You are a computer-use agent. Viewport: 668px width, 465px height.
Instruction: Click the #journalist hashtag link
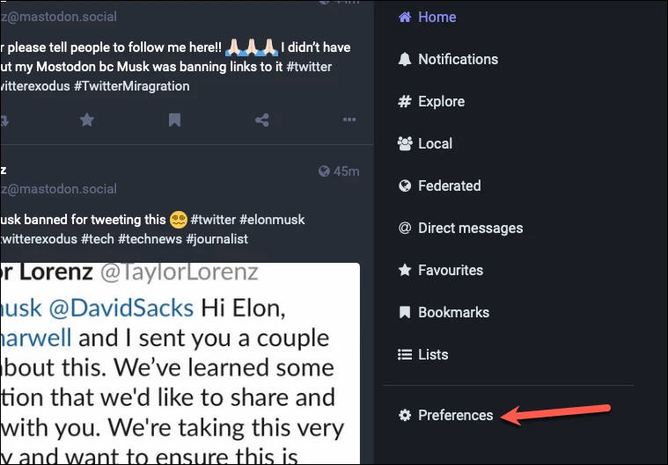pyautogui.click(x=217, y=239)
